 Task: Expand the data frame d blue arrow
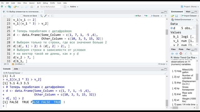click(172, 28)
